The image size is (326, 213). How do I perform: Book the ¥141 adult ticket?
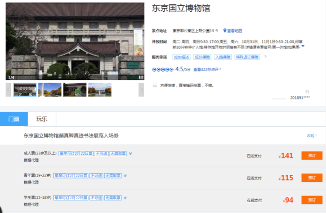pyautogui.click(x=312, y=156)
